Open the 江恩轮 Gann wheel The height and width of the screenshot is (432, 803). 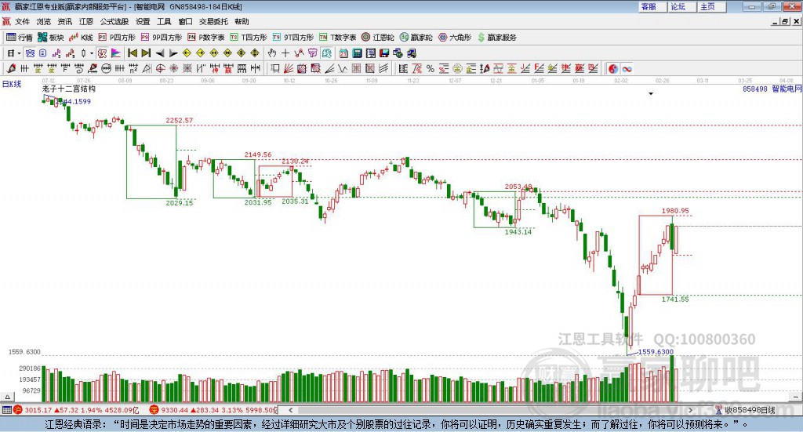(378, 38)
